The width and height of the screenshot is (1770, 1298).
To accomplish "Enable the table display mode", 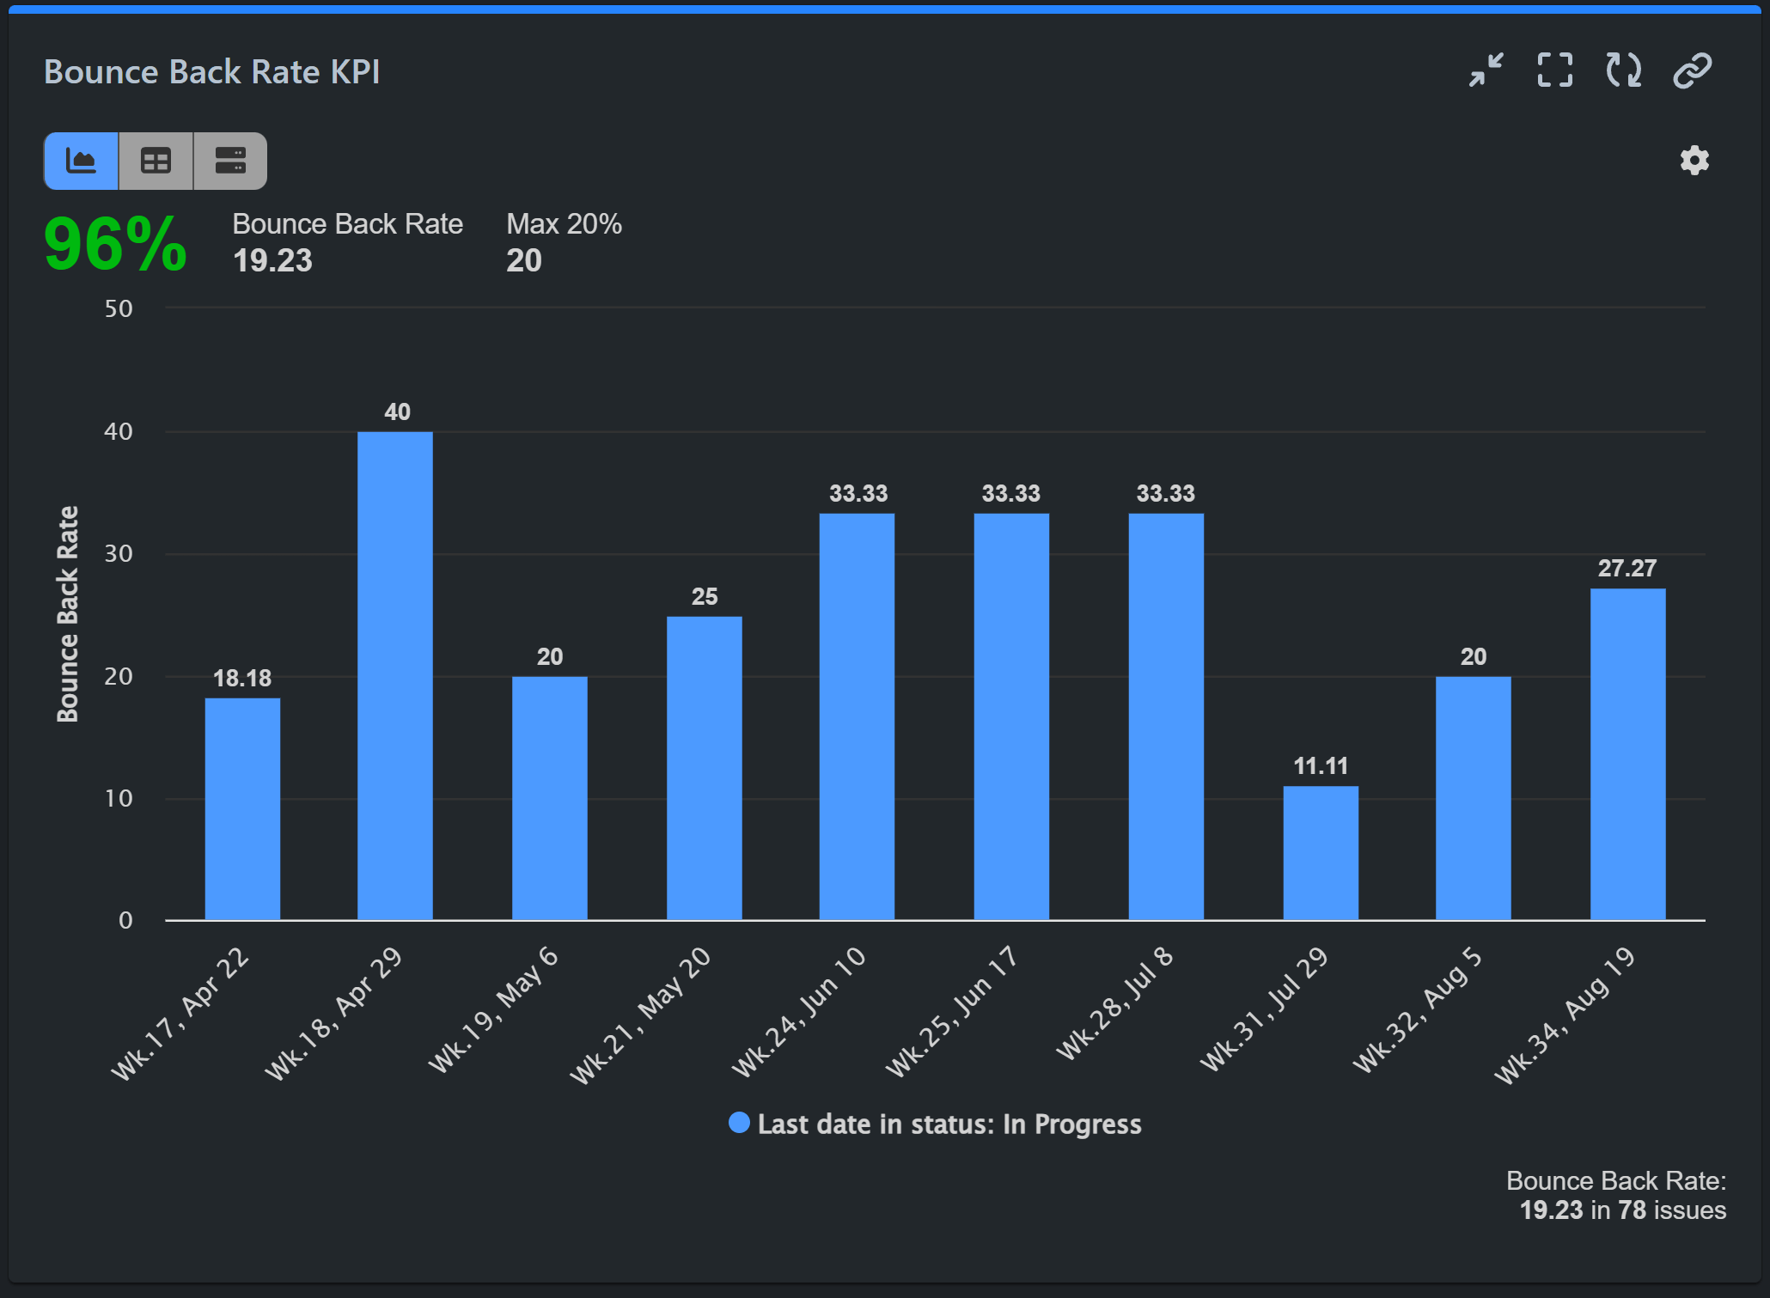I will (156, 160).
